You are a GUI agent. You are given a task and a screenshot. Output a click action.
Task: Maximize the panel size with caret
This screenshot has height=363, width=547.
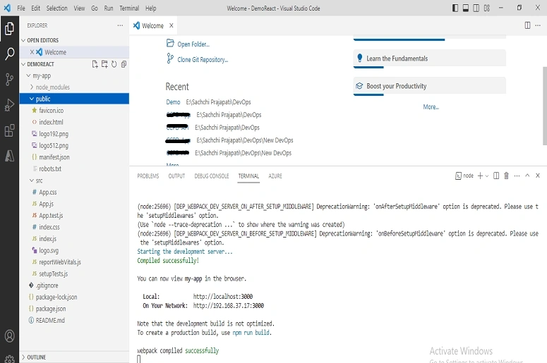tap(527, 176)
